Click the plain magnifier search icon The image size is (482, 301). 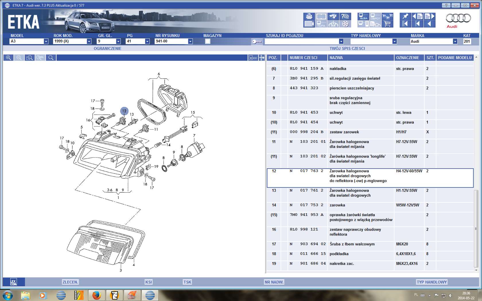point(51,58)
